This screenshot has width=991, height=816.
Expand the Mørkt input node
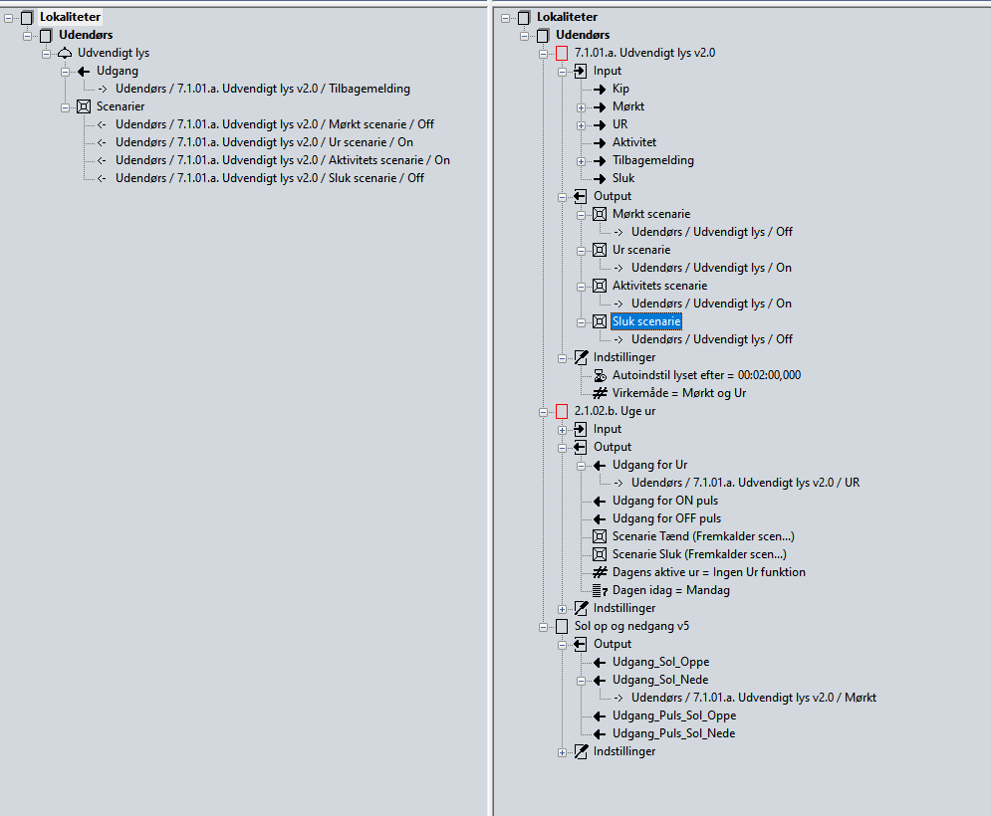582,106
